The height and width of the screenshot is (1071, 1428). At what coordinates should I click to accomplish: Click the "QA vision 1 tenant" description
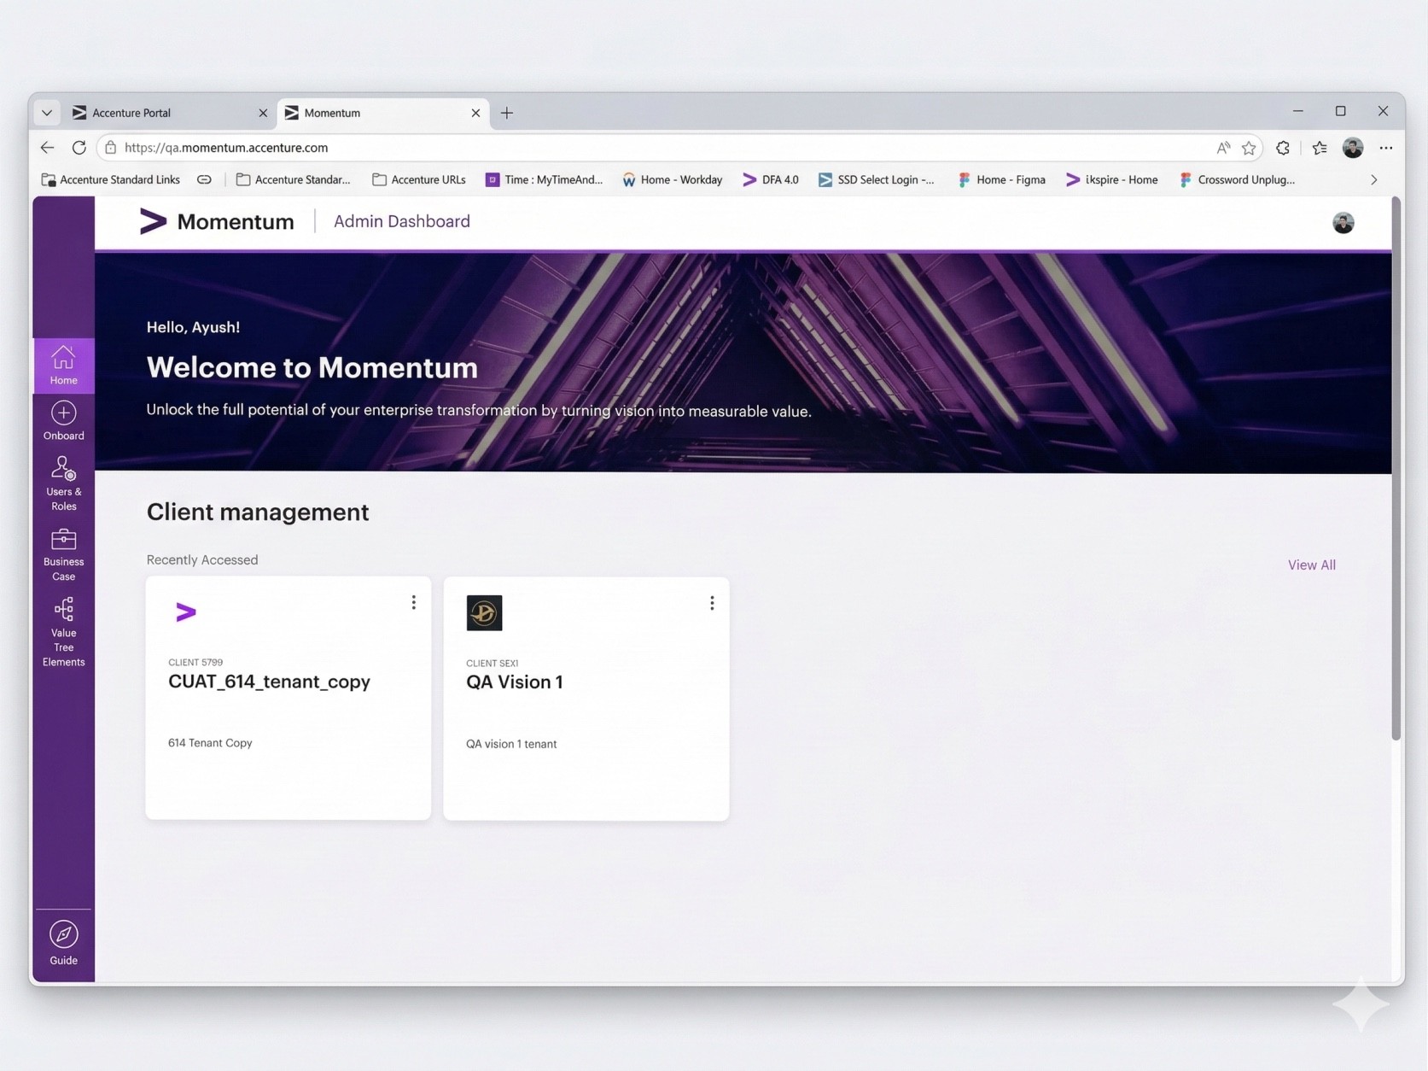(511, 744)
